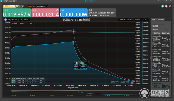Click the VBUS reading tile

17,13
